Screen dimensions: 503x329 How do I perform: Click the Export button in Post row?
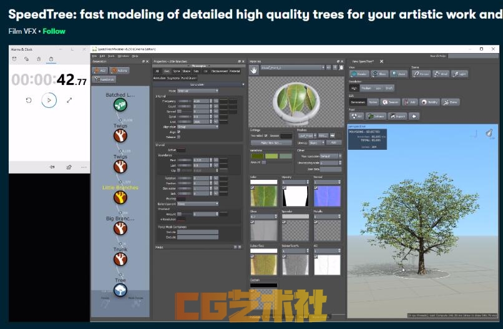pos(398,116)
